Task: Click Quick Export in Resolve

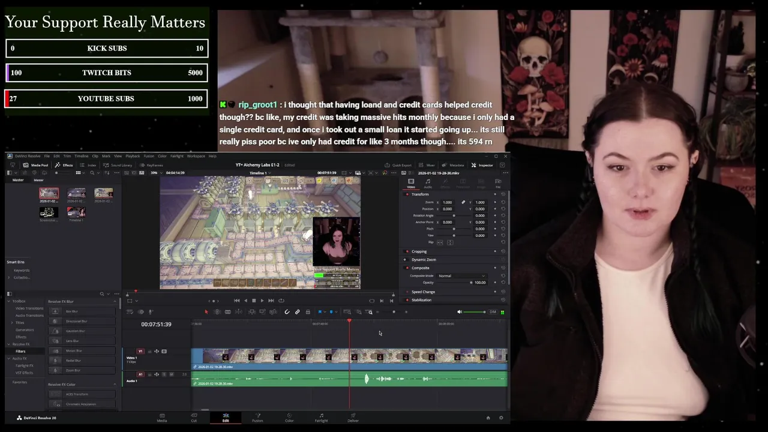Action: coord(398,165)
